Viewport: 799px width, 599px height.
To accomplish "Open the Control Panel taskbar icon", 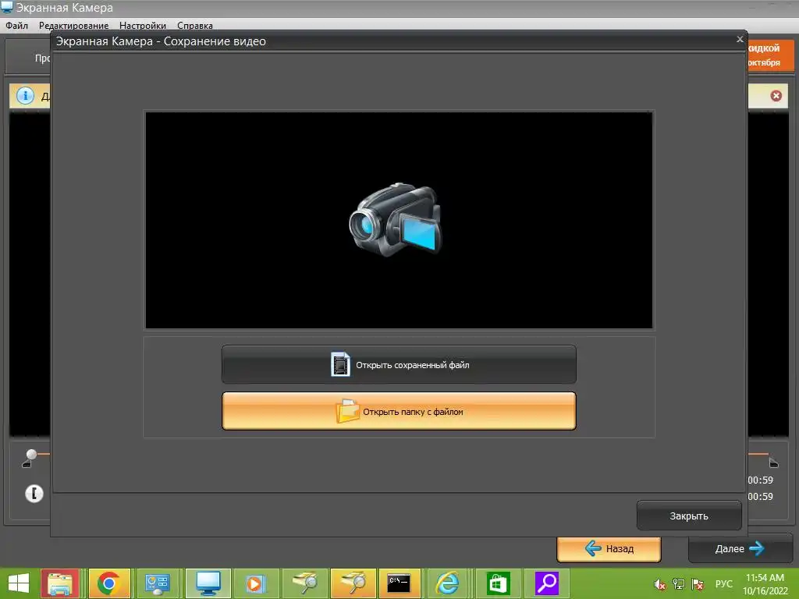I will click(x=157, y=583).
